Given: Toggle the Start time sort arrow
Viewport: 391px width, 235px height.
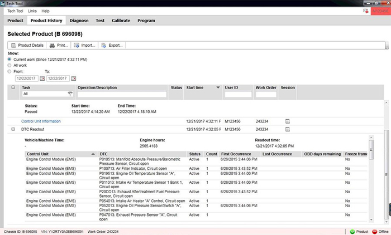Looking at the screenshot, I should [218, 87].
